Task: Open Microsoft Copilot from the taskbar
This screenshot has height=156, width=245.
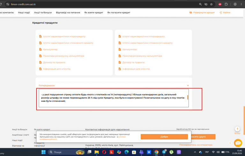Action: (119, 152)
